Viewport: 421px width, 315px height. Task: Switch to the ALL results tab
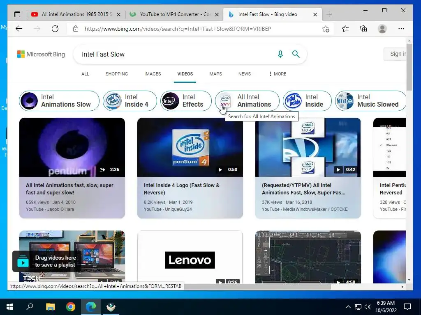point(85,74)
